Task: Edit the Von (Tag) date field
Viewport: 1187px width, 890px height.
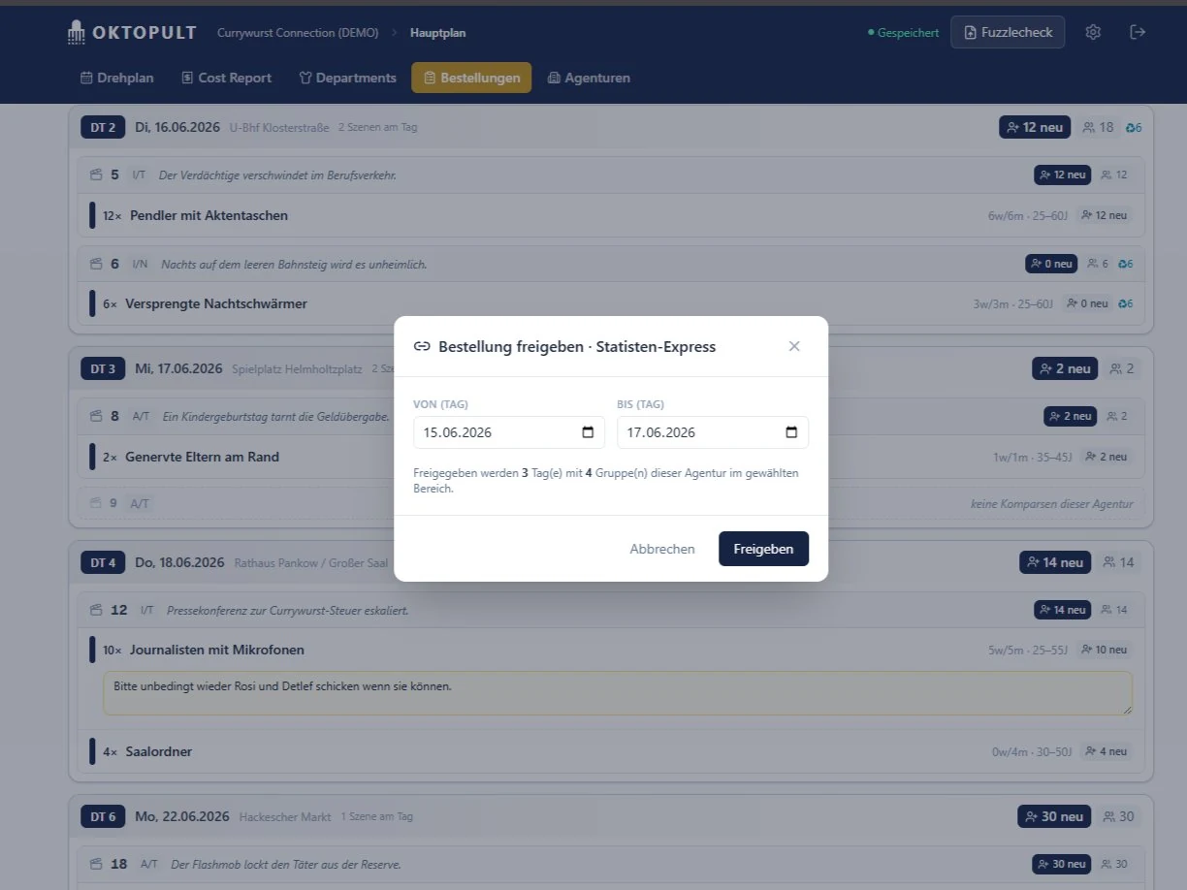Action: tap(509, 432)
